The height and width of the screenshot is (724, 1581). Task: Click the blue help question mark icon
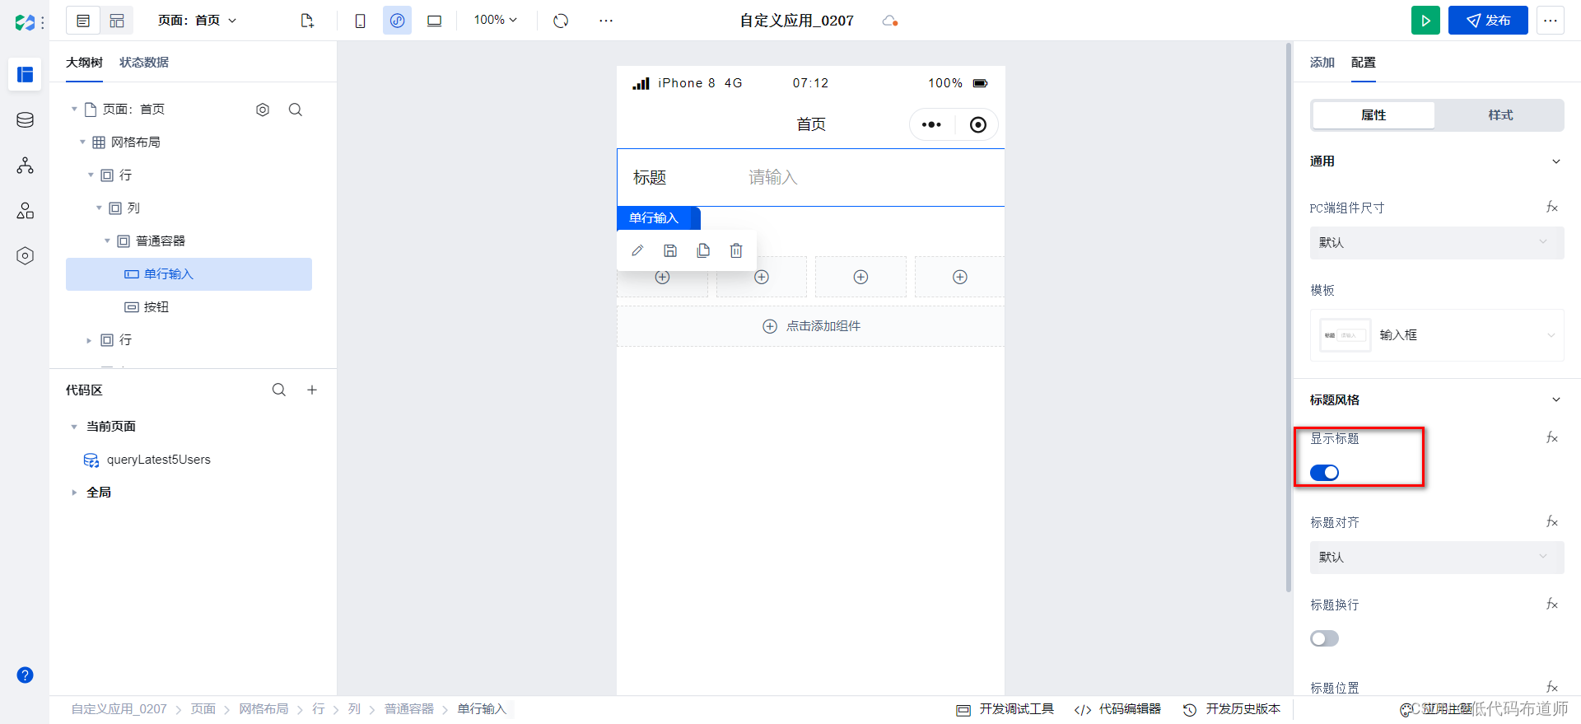coord(25,675)
